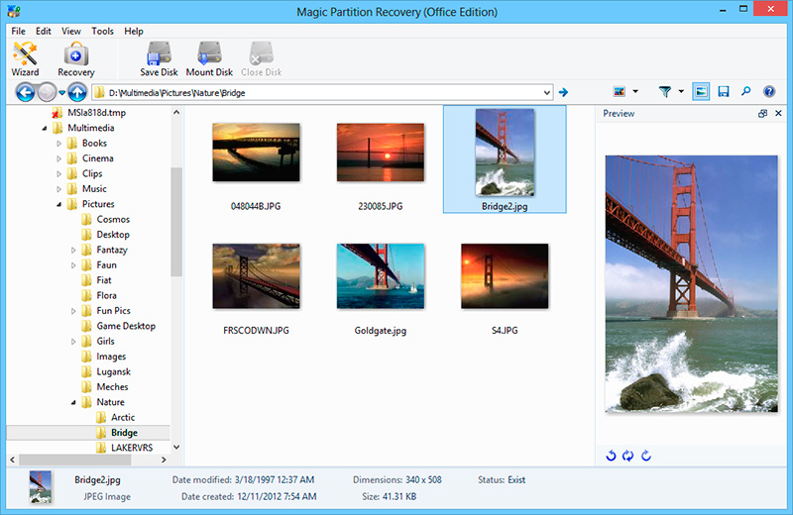Click the Mount Disk toolbar icon
The height and width of the screenshot is (515, 793).
click(209, 59)
